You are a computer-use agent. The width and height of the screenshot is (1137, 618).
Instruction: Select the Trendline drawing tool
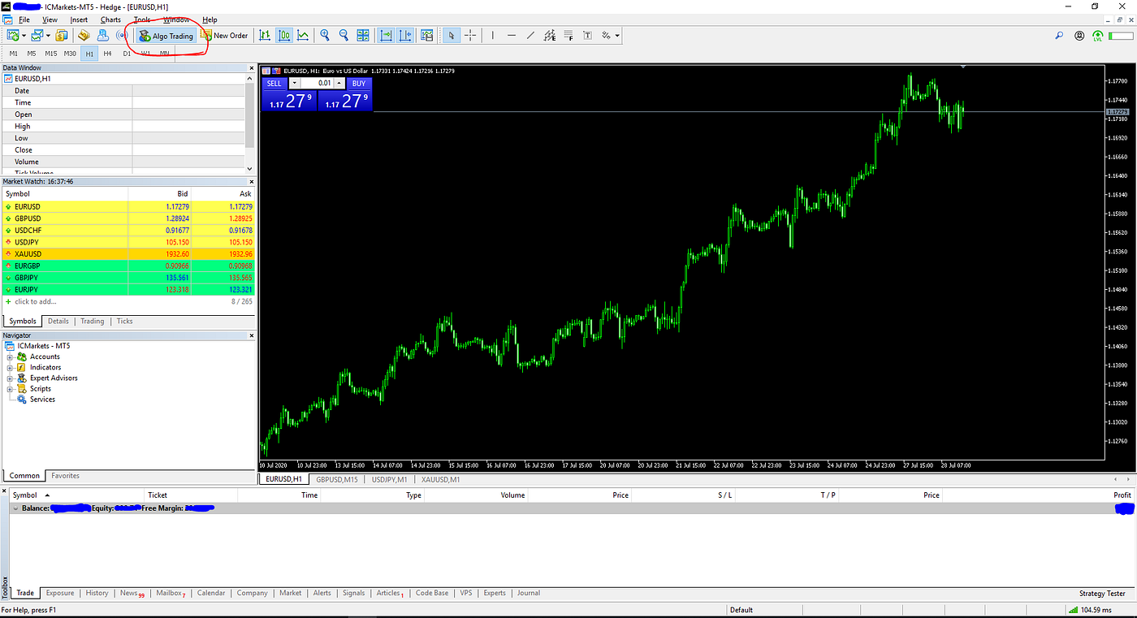tap(530, 35)
